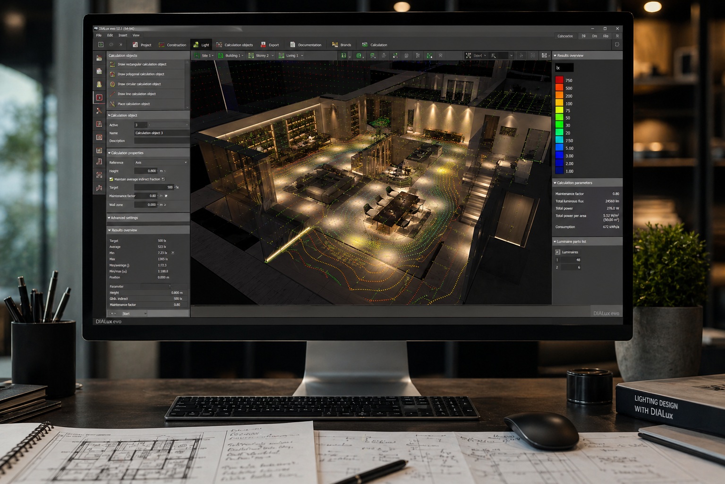
Task: Open the Reference dropdown set to Axis
Action: pos(161,163)
